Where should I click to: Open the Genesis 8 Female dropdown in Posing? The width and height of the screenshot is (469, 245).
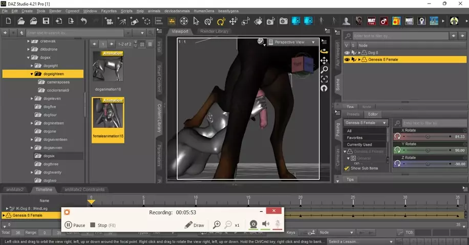tap(367, 123)
